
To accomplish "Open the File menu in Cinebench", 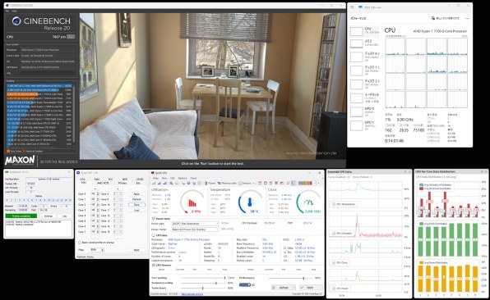I will [7, 11].
